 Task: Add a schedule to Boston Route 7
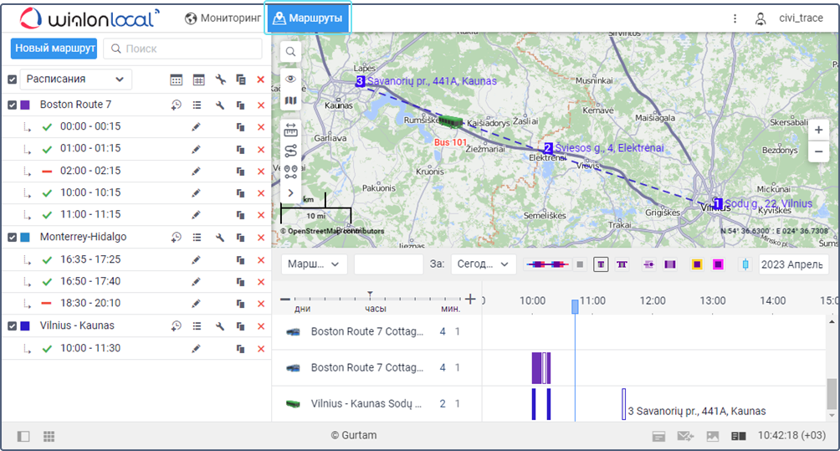click(x=176, y=105)
